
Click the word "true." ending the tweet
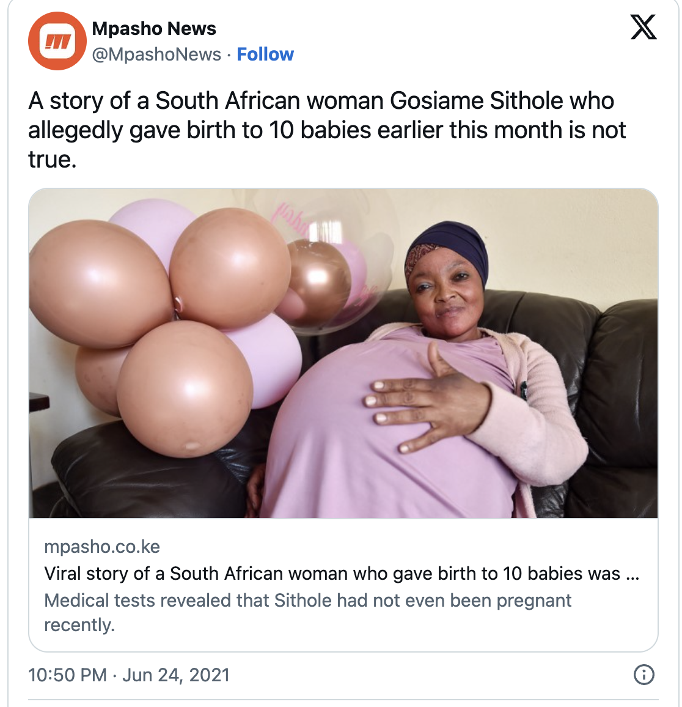(x=53, y=159)
